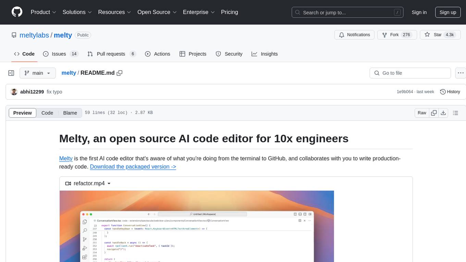The width and height of the screenshot is (466, 262).
Task: Click Download the packaged version link
Action: pos(133,167)
